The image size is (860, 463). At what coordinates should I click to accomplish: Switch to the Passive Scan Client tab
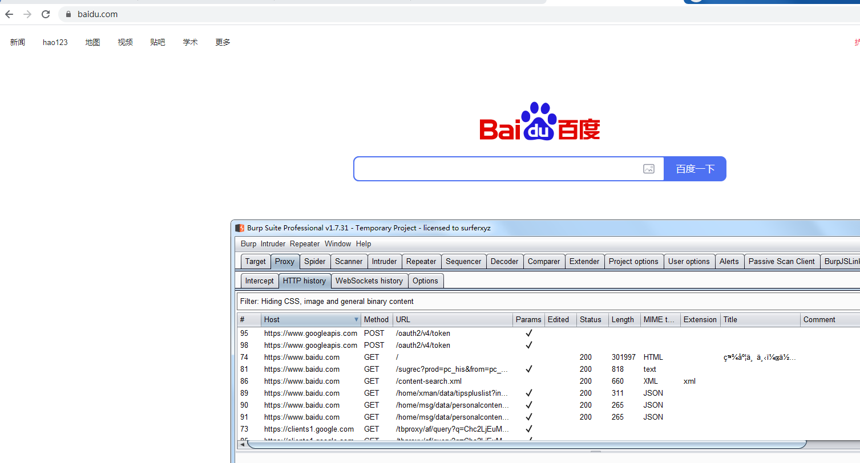(781, 261)
